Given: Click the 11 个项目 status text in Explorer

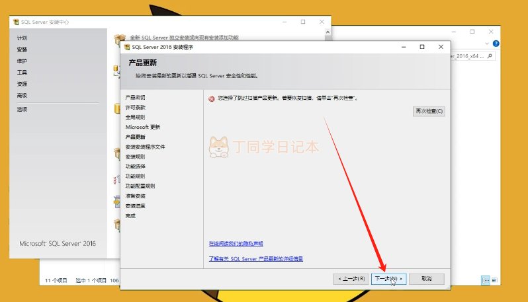Looking at the screenshot, I should click(x=56, y=280).
